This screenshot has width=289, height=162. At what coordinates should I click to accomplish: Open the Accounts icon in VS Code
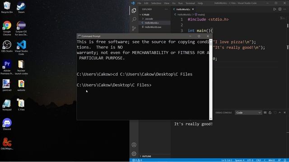point(134,145)
